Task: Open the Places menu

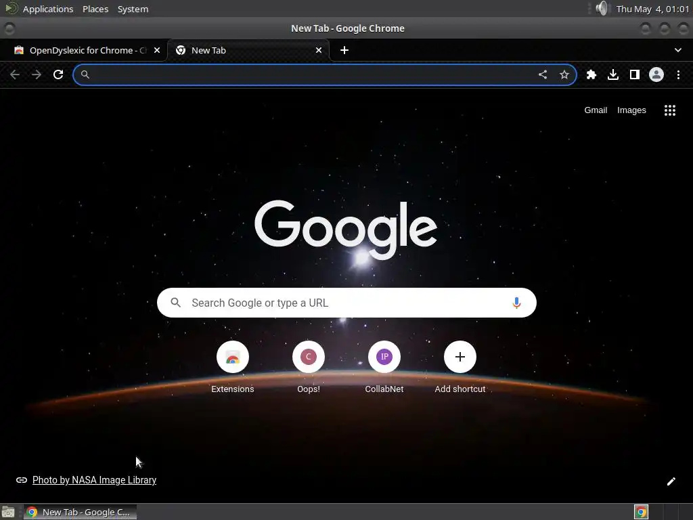Action: (x=95, y=9)
